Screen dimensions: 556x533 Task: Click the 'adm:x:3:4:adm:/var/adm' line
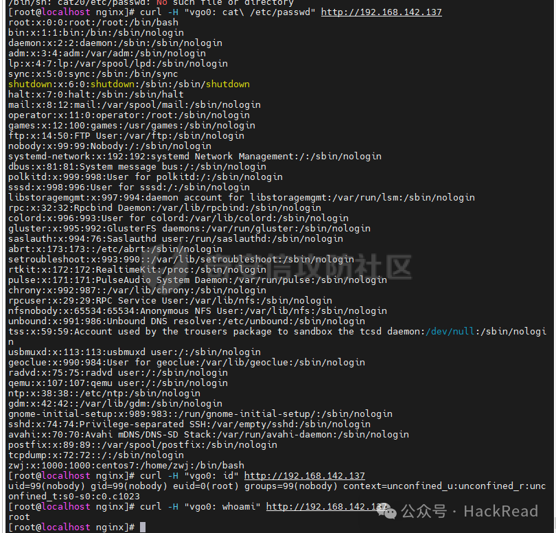tap(107, 53)
